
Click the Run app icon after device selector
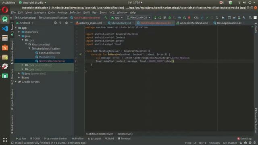[x=155, y=18]
